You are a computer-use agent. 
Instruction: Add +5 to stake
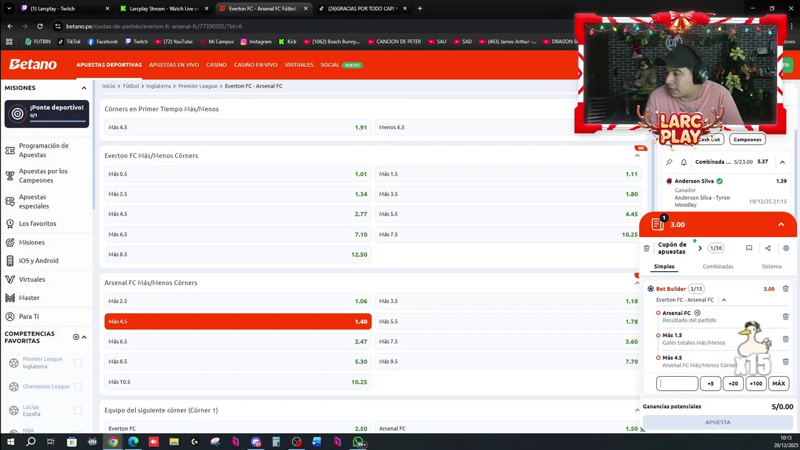pos(710,384)
